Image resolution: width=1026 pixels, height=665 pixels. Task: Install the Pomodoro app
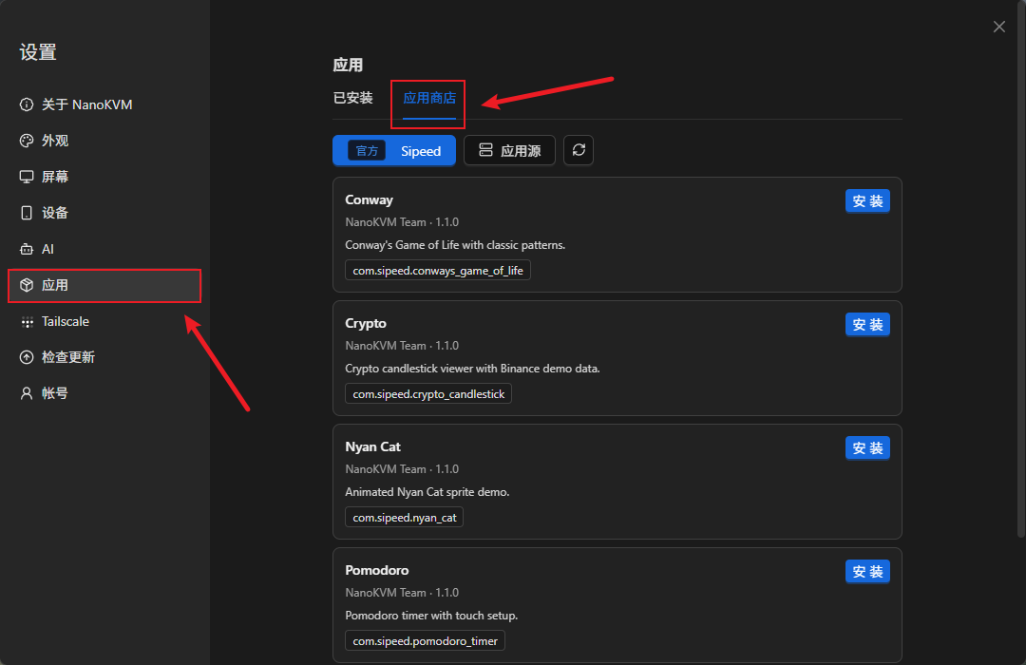867,571
